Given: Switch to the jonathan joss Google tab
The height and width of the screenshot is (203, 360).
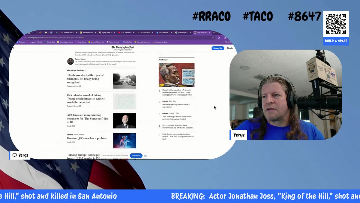Looking at the screenshot, I should [x=184, y=32].
